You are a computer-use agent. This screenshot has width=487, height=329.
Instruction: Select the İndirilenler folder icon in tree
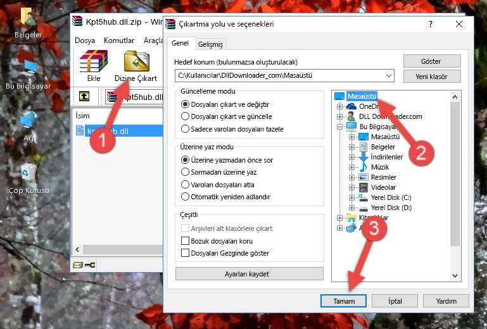click(x=363, y=157)
